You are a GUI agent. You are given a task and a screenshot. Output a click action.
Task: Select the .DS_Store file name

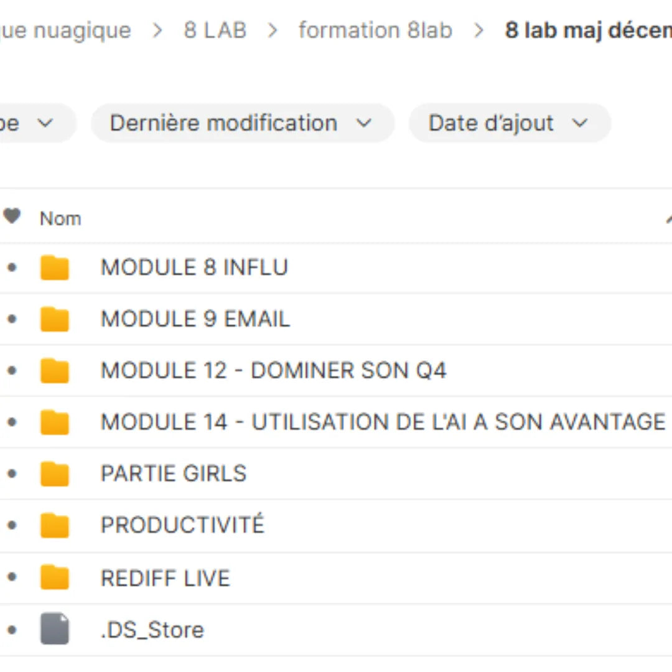tap(152, 630)
